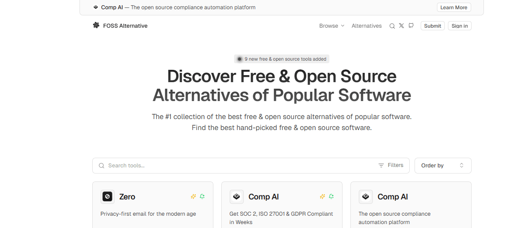505x228 pixels.
Task: Click the Zero app logo icon
Action: tap(108, 197)
